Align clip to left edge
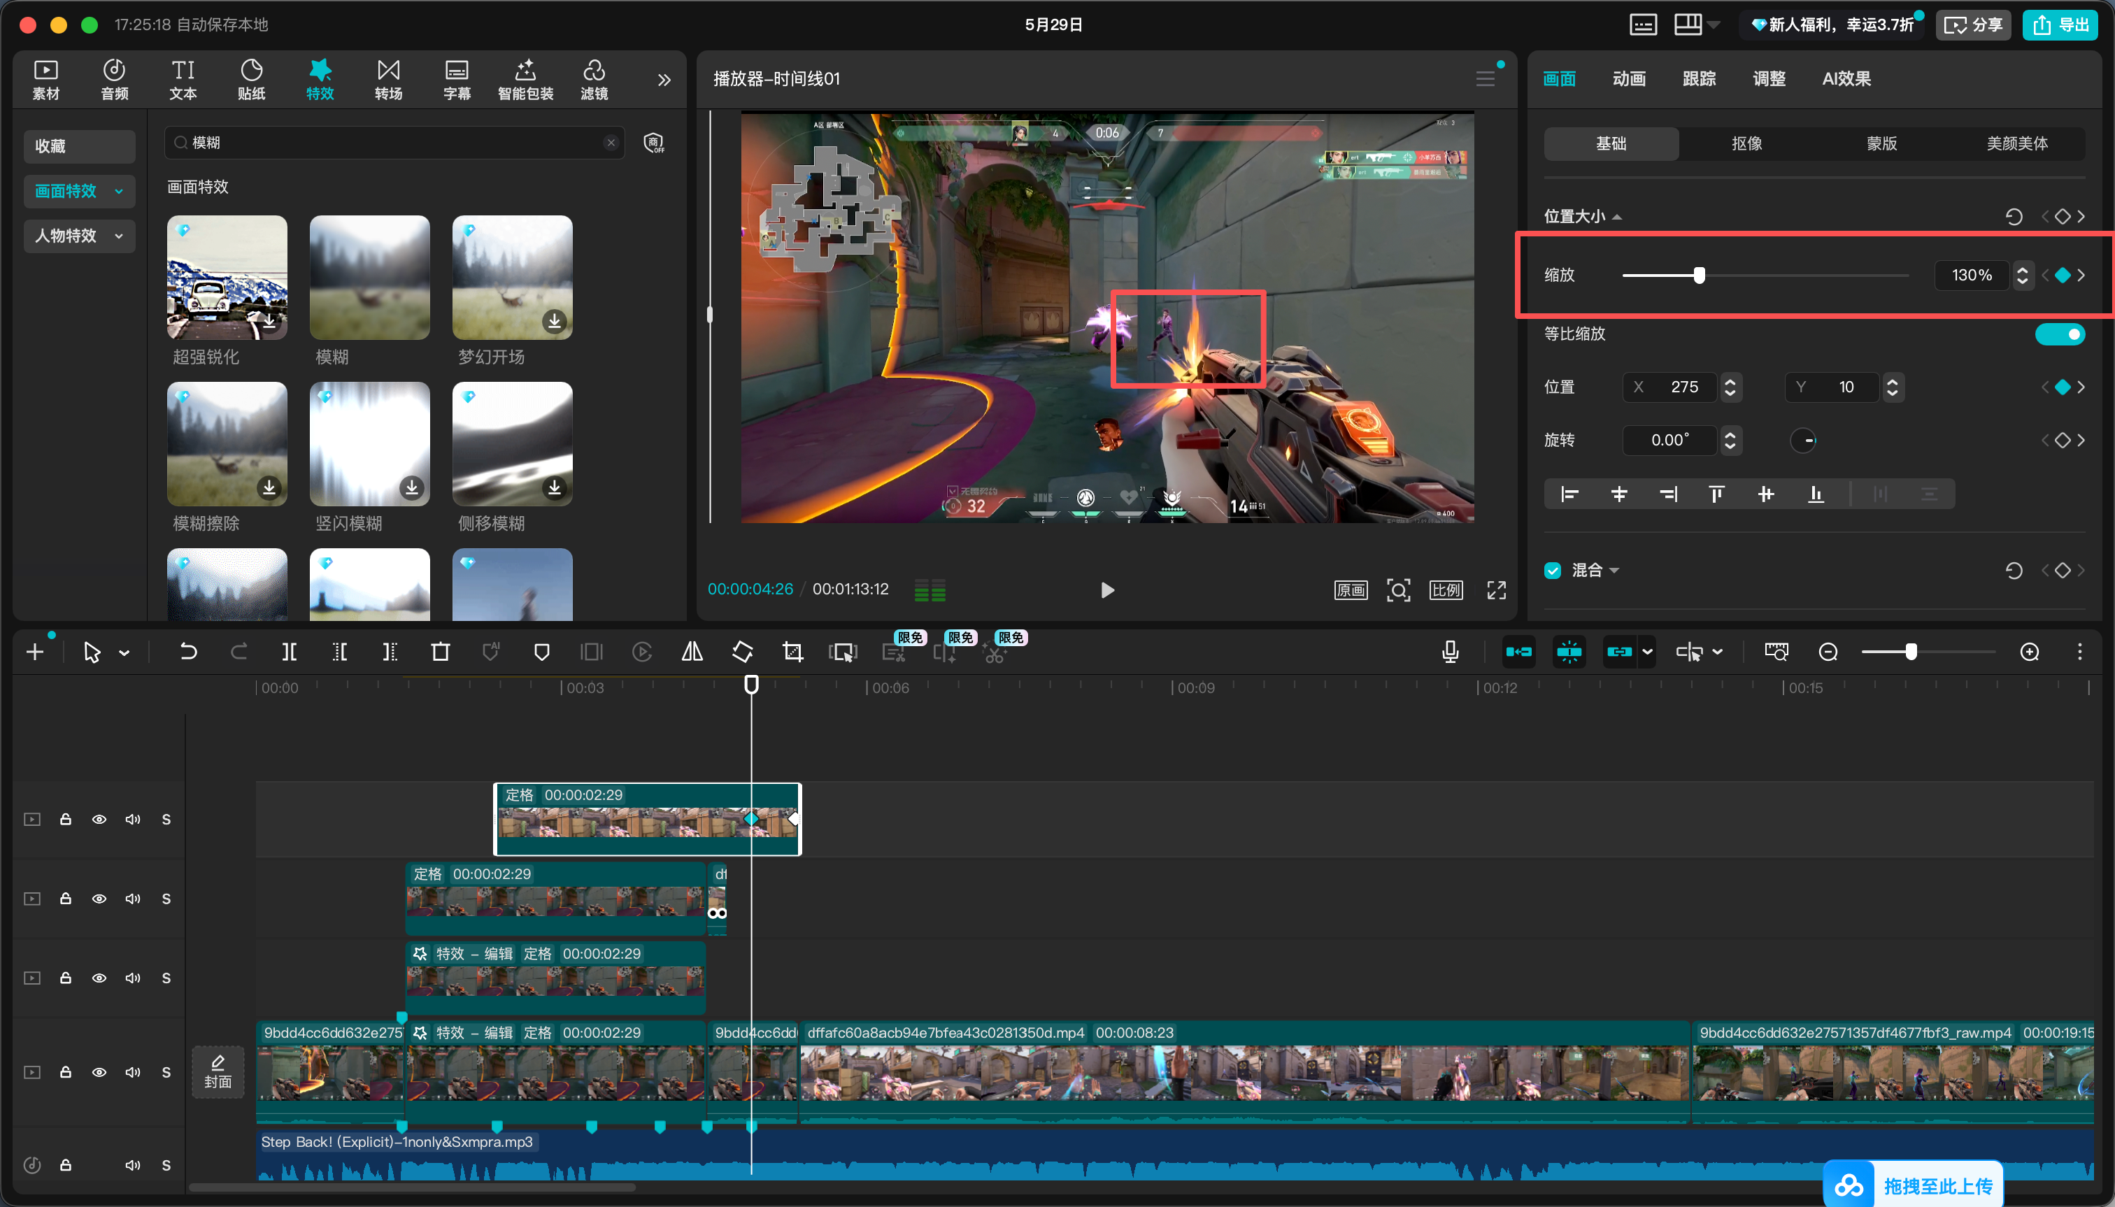 pyautogui.click(x=1569, y=495)
